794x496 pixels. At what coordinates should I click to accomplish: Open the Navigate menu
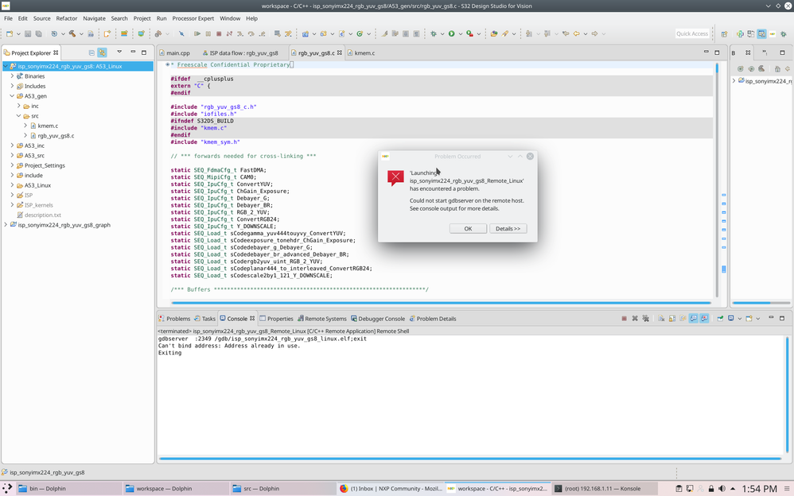[x=94, y=18]
